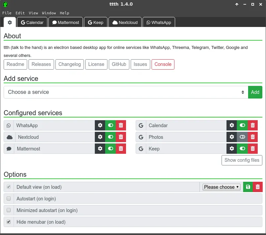Viewport: 266px width, 235px height.
Task: Click Google icon beside Photos service
Action: (x=141, y=137)
